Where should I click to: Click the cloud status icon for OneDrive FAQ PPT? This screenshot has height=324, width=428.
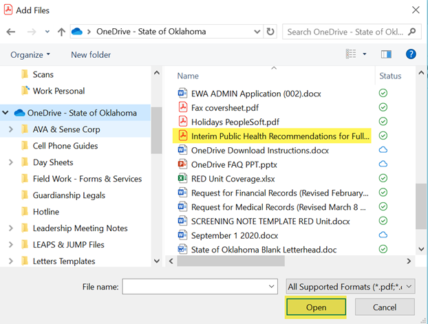pos(383,164)
